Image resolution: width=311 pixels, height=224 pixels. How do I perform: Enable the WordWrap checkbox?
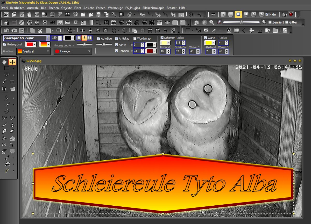click(135, 39)
